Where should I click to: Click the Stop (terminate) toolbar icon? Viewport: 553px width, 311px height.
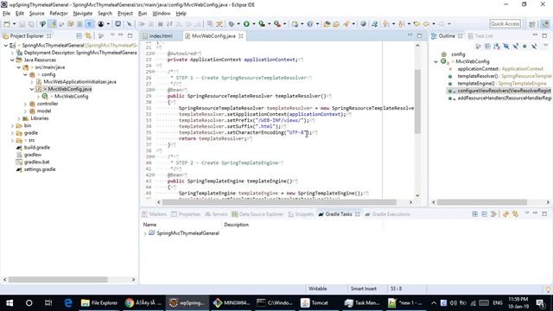tap(160, 24)
